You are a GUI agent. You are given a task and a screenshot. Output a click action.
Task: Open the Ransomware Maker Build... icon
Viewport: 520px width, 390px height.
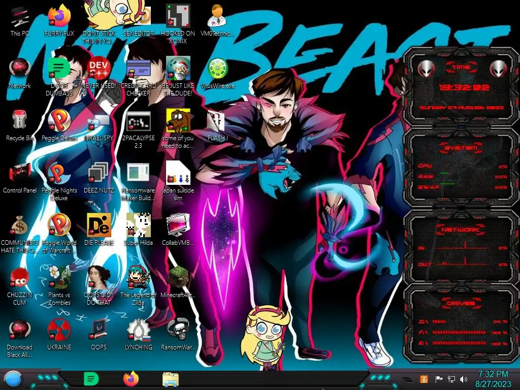pos(138,181)
